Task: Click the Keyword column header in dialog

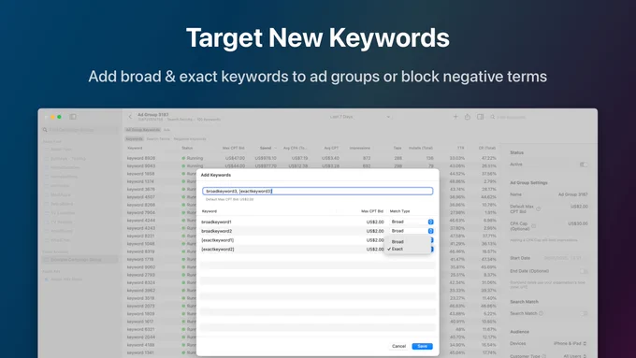Action: (210, 211)
